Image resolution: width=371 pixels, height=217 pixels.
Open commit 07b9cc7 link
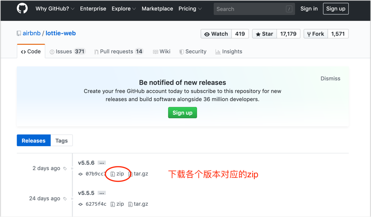tap(95, 174)
